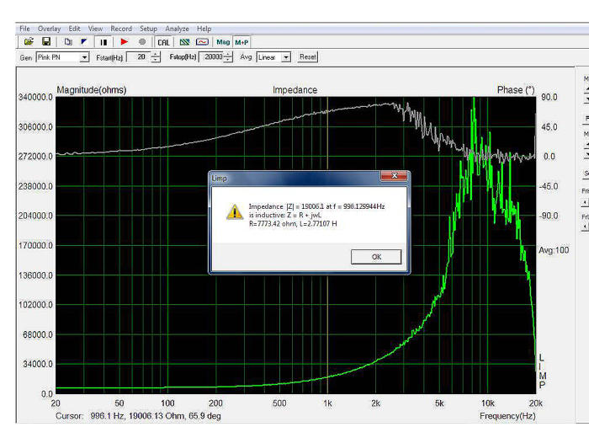Increase Fstop with the up stepper arrow
This screenshot has width=589, height=443.
pos(228,55)
